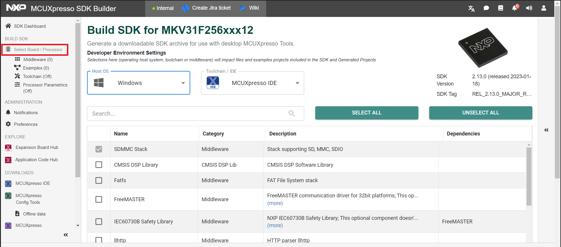Check the CMSIS DSP Library checkbox
The image size is (561, 247).
[x=99, y=165]
